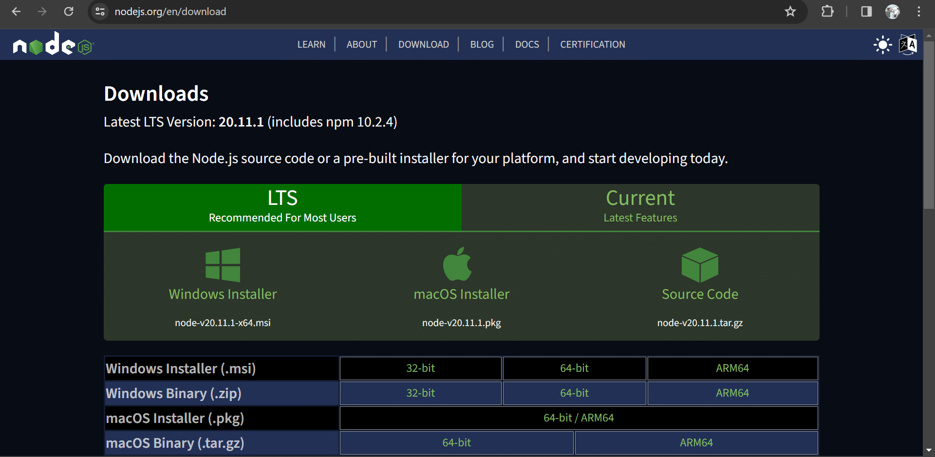Open the Chrome profile avatar

coord(893,11)
